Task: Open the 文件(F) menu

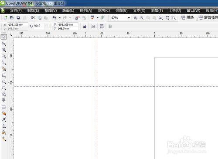Action: coord(16,10)
